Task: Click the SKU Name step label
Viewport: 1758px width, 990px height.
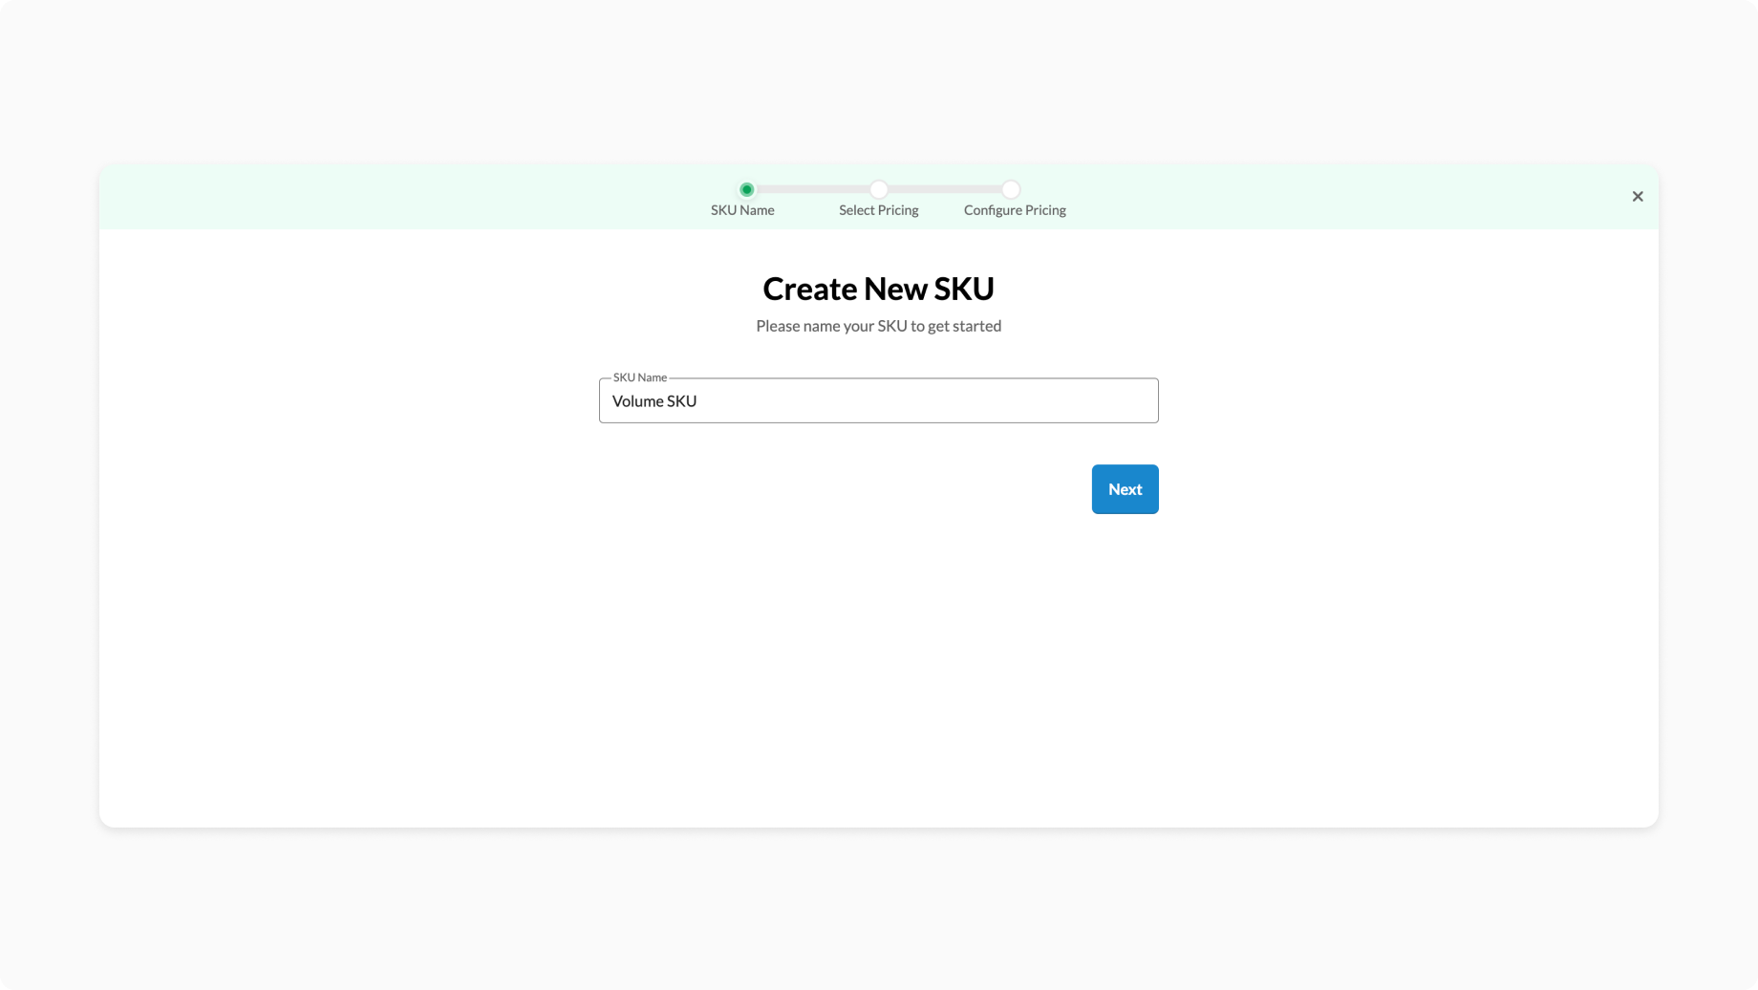Action: tap(742, 210)
